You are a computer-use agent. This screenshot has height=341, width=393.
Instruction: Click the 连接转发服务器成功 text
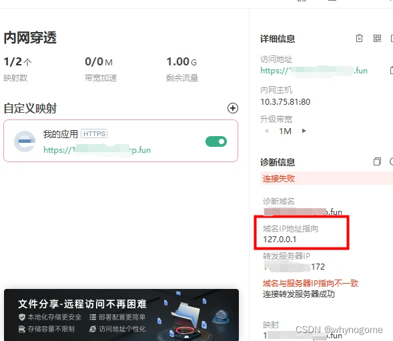pyautogui.click(x=299, y=294)
